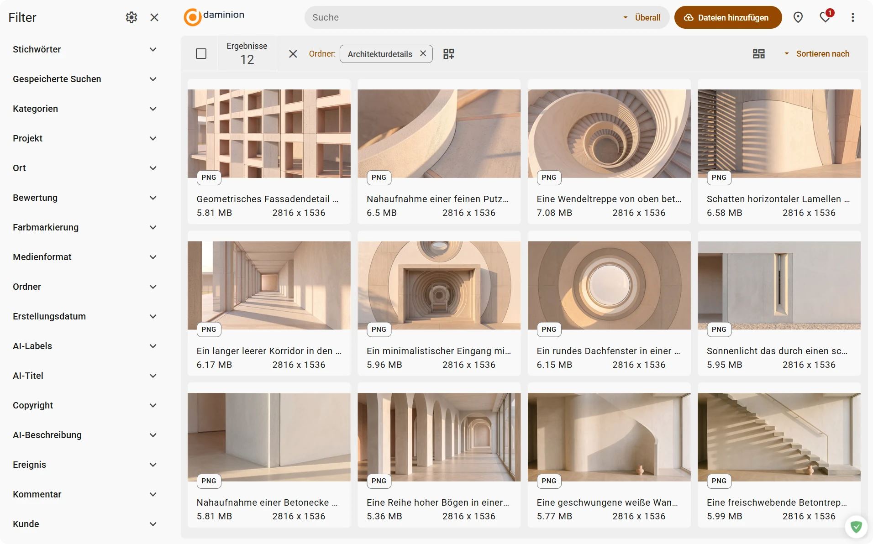The height and width of the screenshot is (544, 873).
Task: Expand the Gespeicherte Suchen section
Action: [85, 79]
